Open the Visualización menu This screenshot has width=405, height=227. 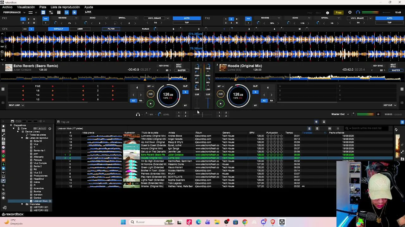coord(26,7)
